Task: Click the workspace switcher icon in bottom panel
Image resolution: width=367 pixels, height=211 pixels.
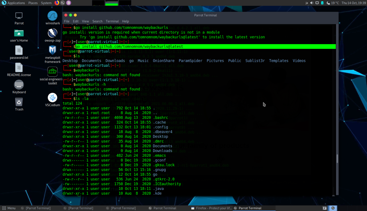Action: click(325, 208)
